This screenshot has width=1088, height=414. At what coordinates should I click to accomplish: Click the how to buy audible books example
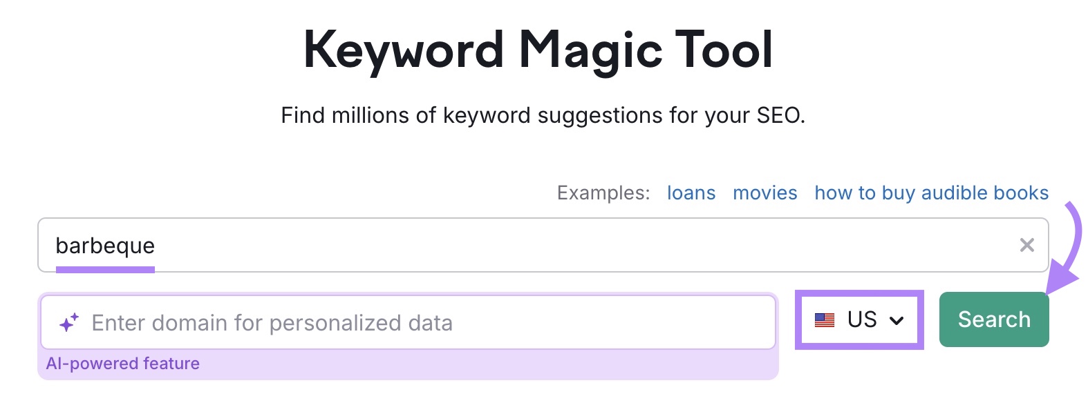[931, 193]
